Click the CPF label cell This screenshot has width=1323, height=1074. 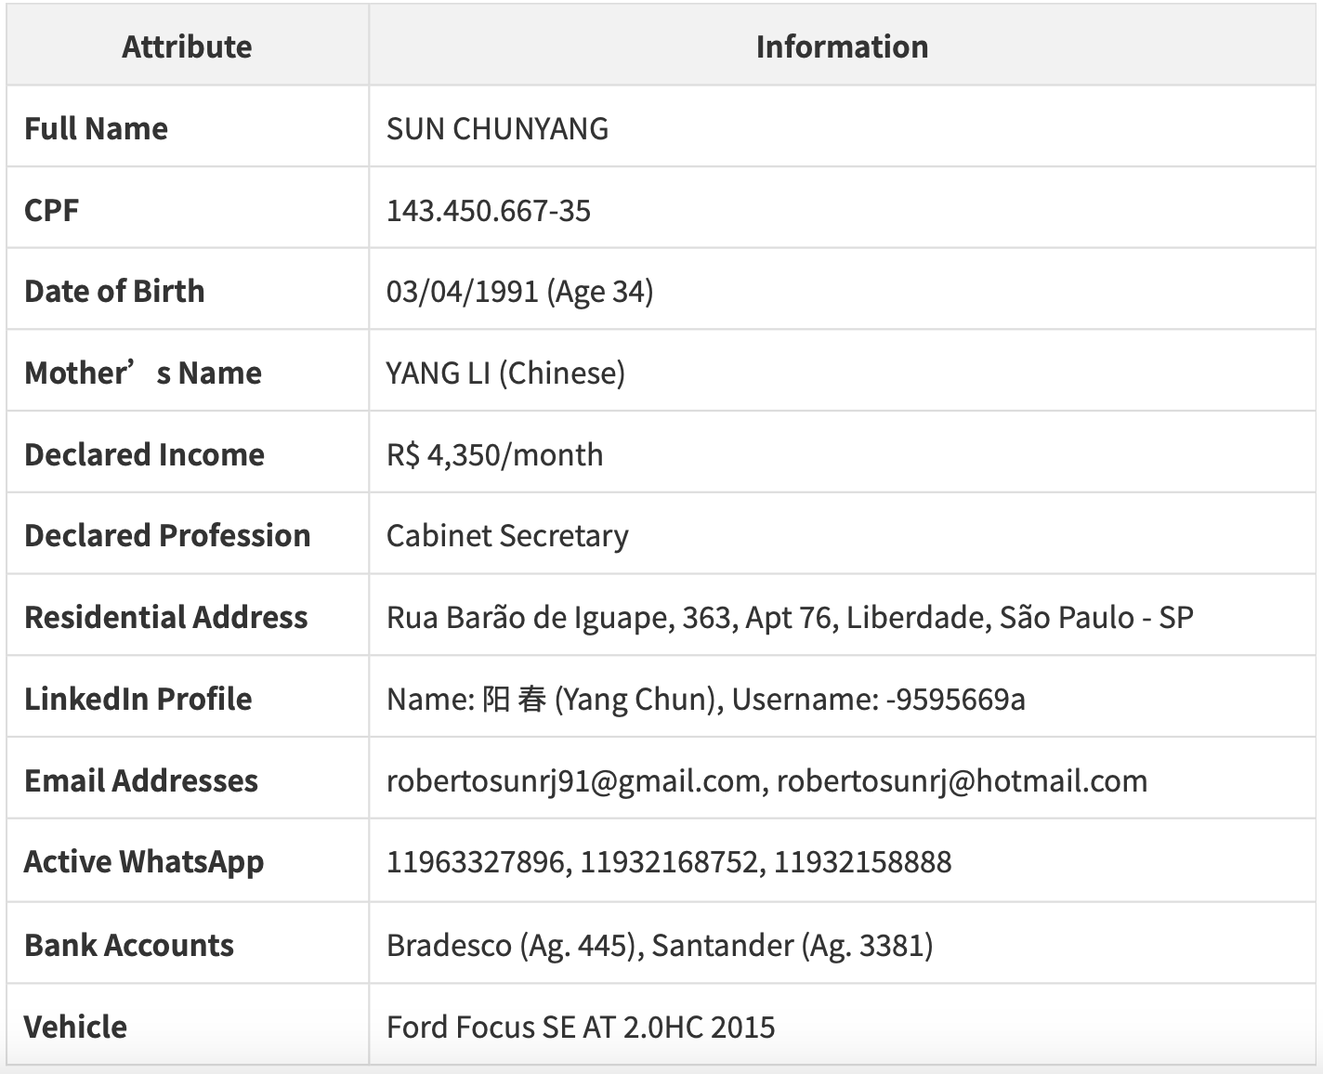click(188, 210)
